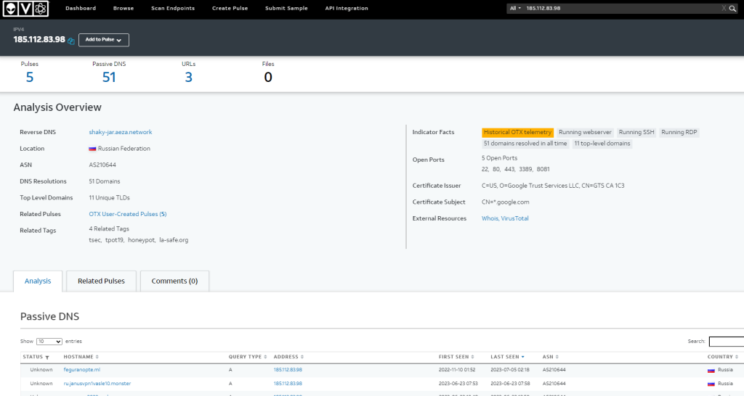Click the magnifying glass search icon
The height and width of the screenshot is (396, 744).
click(x=733, y=8)
